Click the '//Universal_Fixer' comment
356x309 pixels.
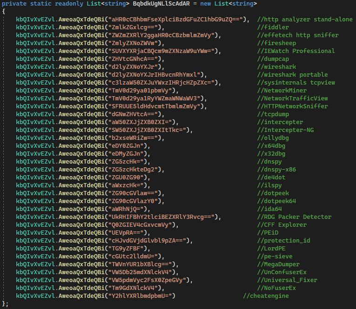point(287,280)
